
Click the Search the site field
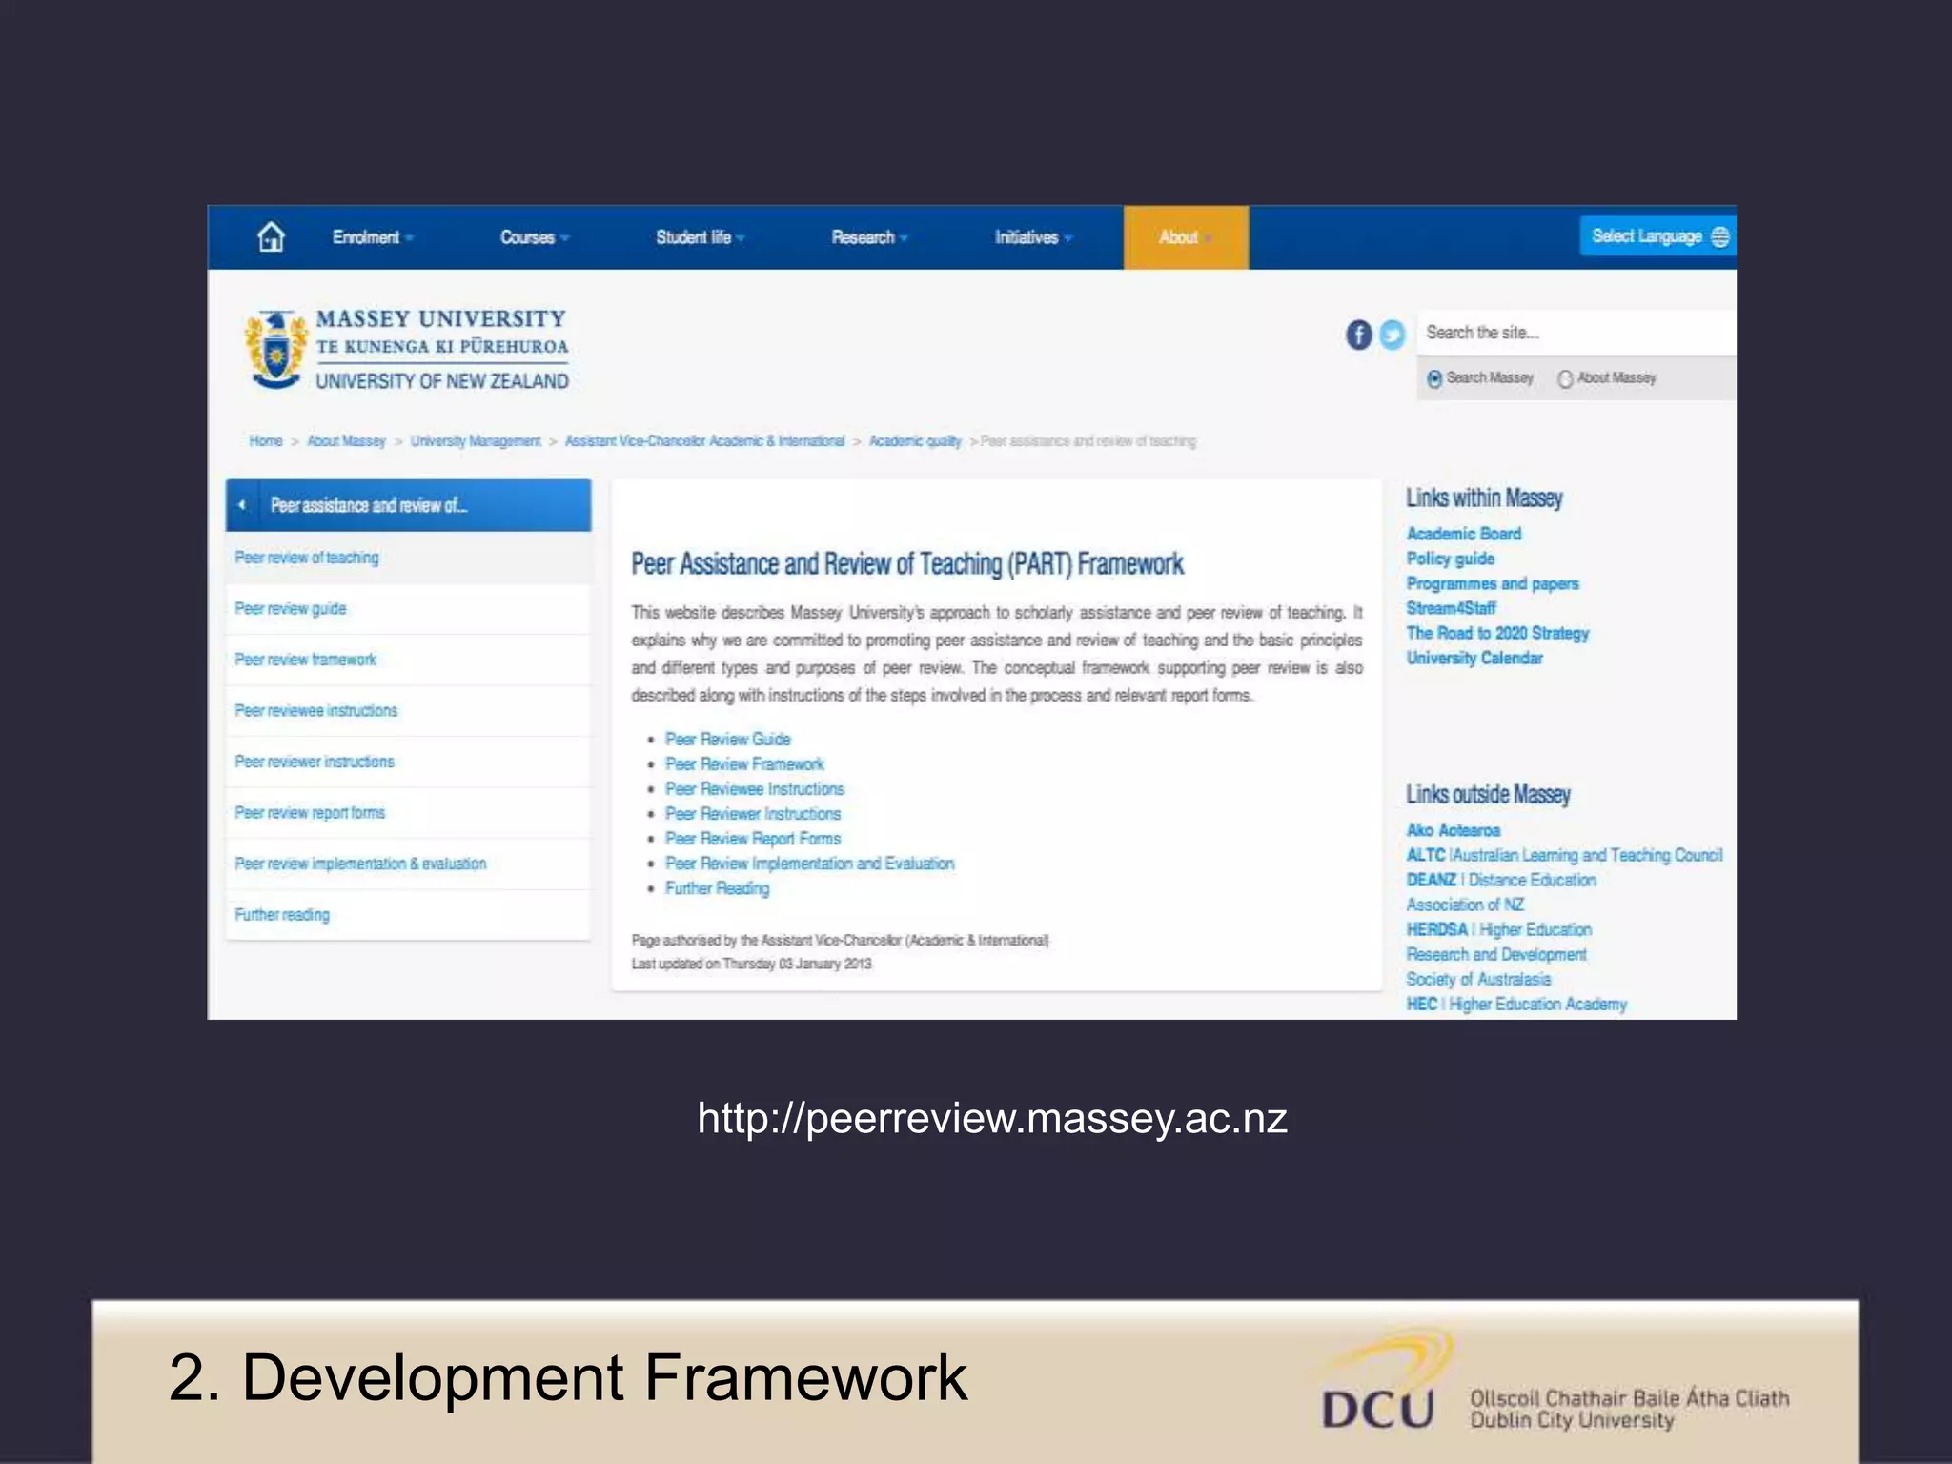coord(1576,333)
